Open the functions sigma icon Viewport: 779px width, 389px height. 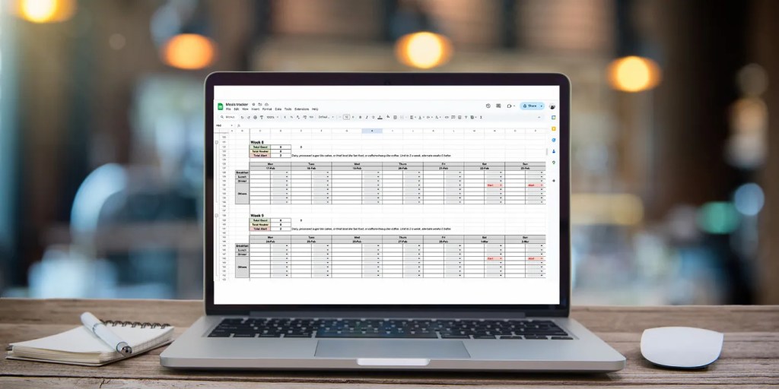click(x=481, y=117)
